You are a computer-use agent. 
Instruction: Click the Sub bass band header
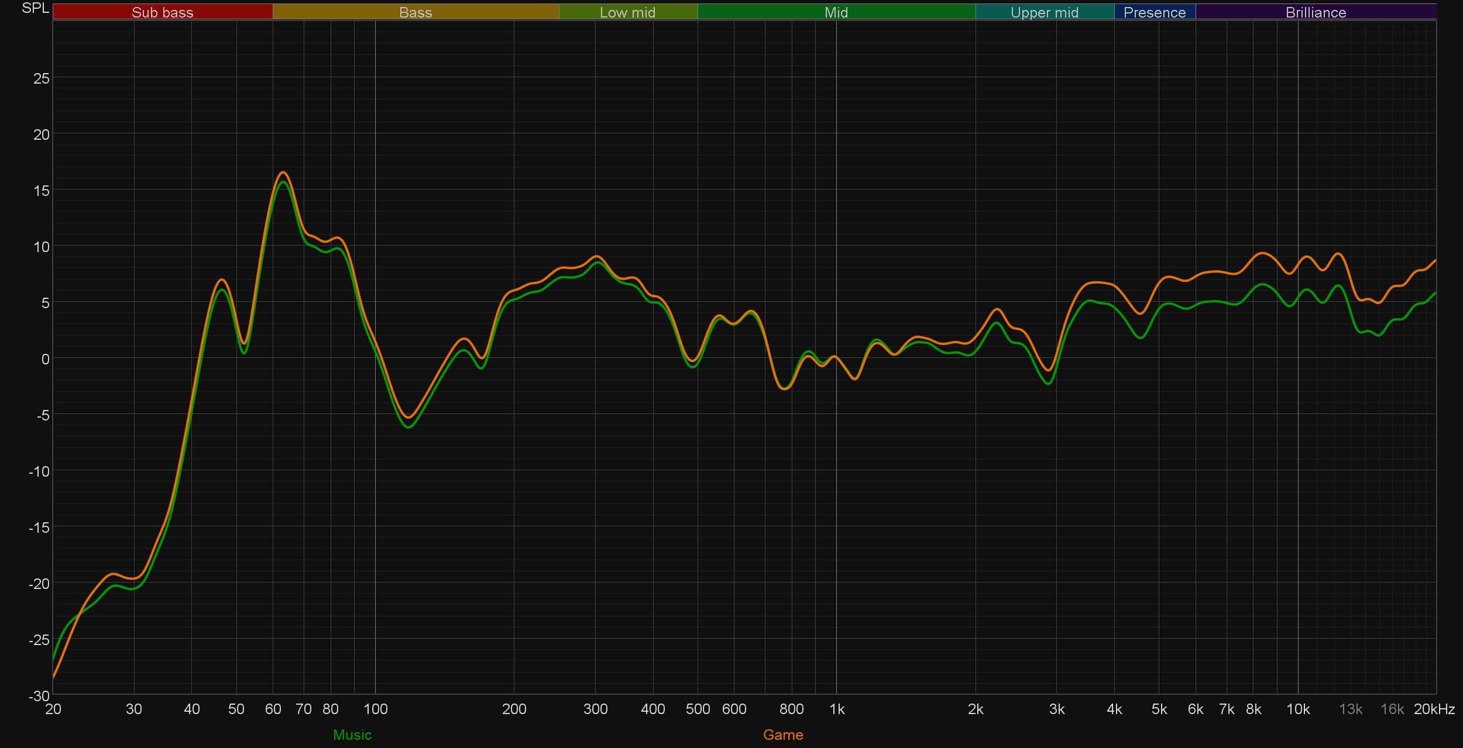click(162, 12)
